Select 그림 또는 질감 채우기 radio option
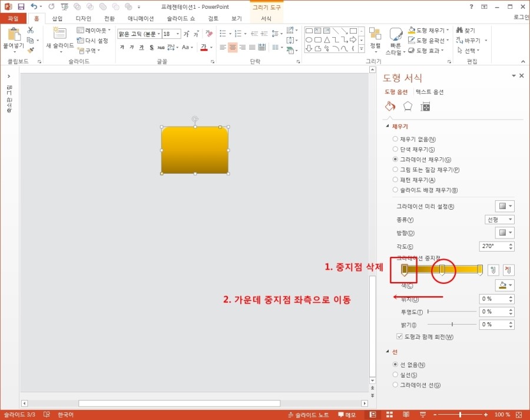The height and width of the screenshot is (420, 530). coord(395,170)
